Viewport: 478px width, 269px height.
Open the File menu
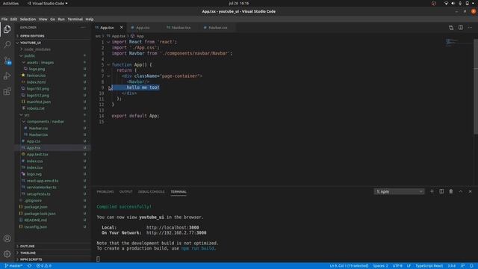click(4, 19)
